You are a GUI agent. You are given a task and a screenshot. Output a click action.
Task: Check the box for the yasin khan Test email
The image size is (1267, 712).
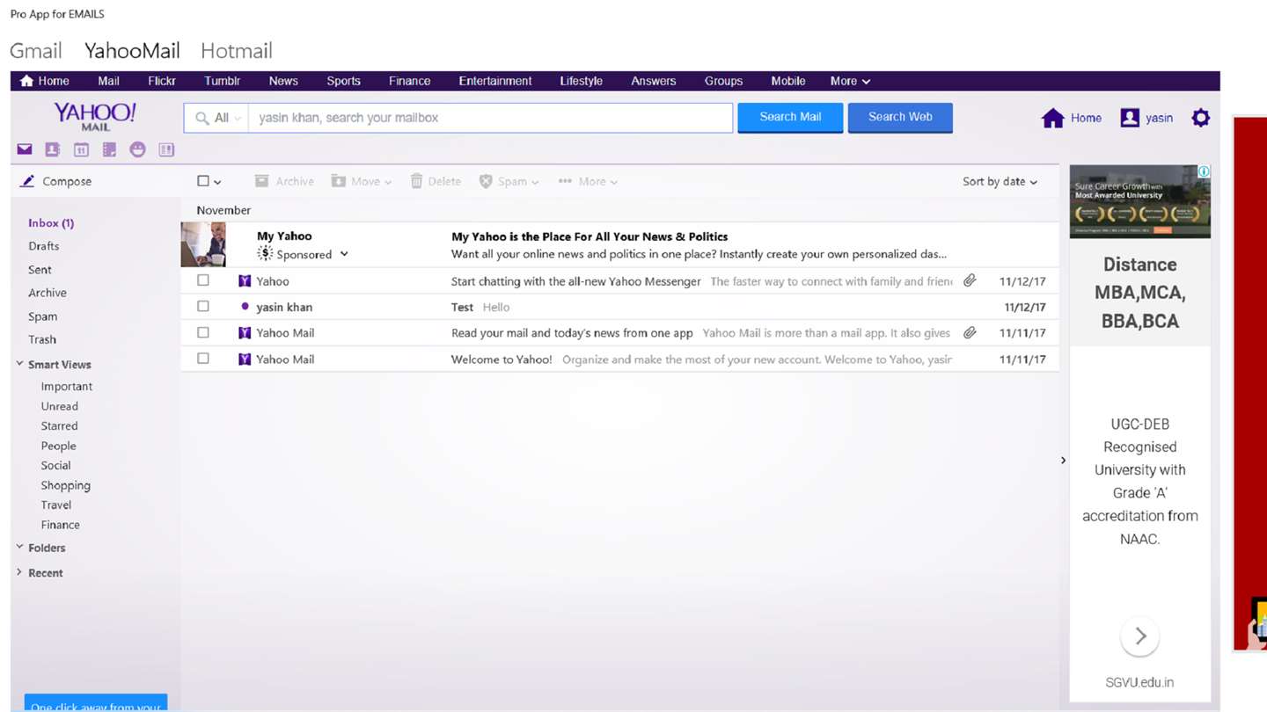click(x=203, y=307)
